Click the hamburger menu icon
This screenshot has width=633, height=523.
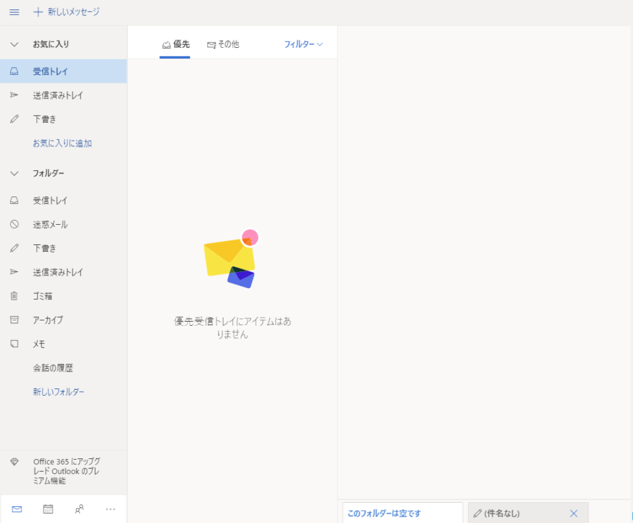tap(14, 12)
